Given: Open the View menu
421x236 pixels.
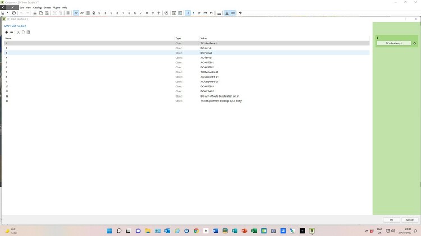Looking at the screenshot, I should click(x=28, y=8).
